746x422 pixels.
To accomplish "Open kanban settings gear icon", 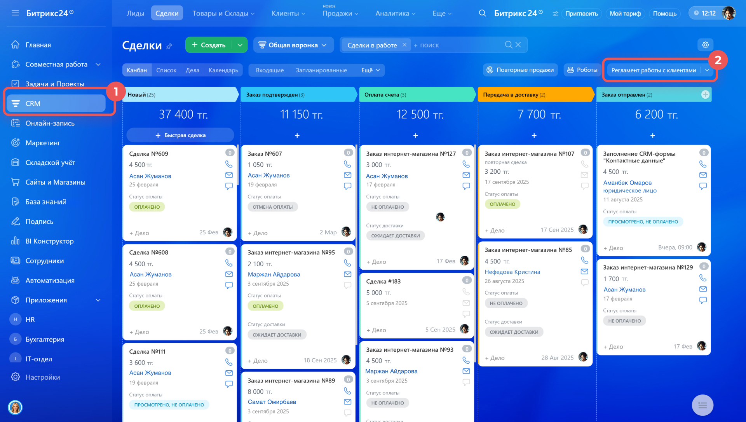I will click(x=705, y=45).
